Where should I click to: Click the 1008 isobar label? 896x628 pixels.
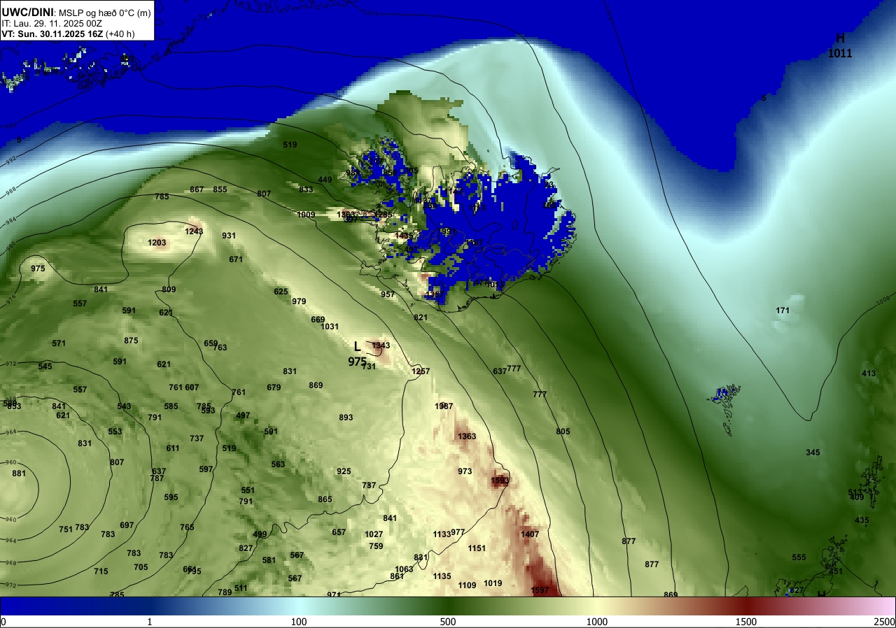pyautogui.click(x=884, y=301)
